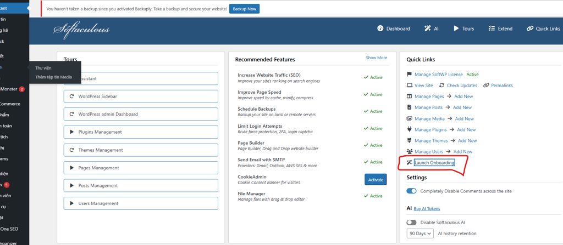
Task: Click the Tours play icon in header
Action: click(x=456, y=29)
